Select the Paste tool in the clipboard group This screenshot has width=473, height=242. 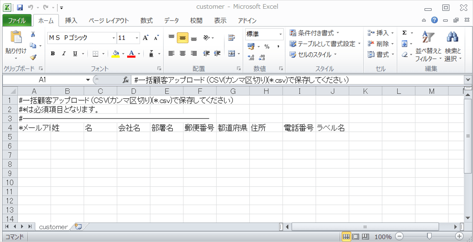click(16, 39)
